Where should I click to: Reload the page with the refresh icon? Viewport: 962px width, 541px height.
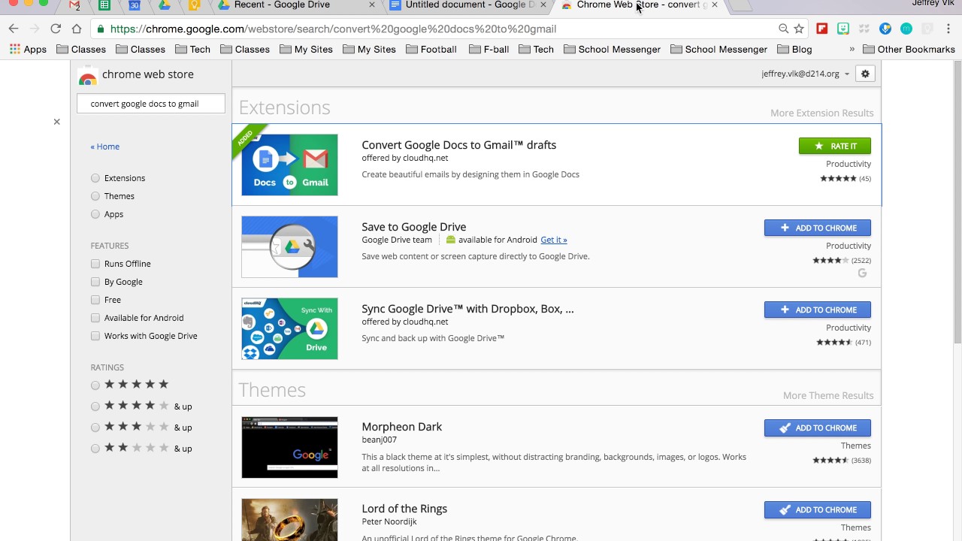point(56,29)
